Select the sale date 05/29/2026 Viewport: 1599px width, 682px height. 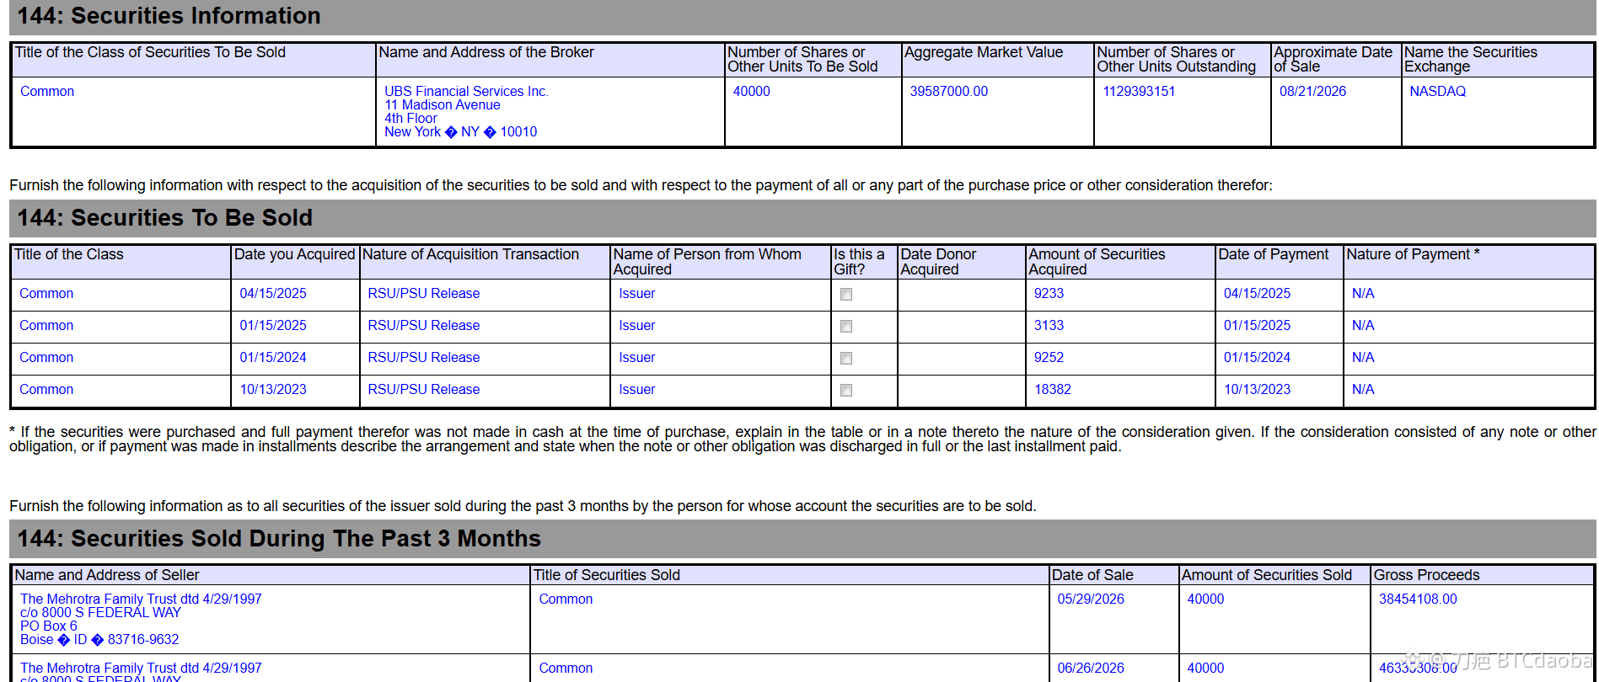1091,599
